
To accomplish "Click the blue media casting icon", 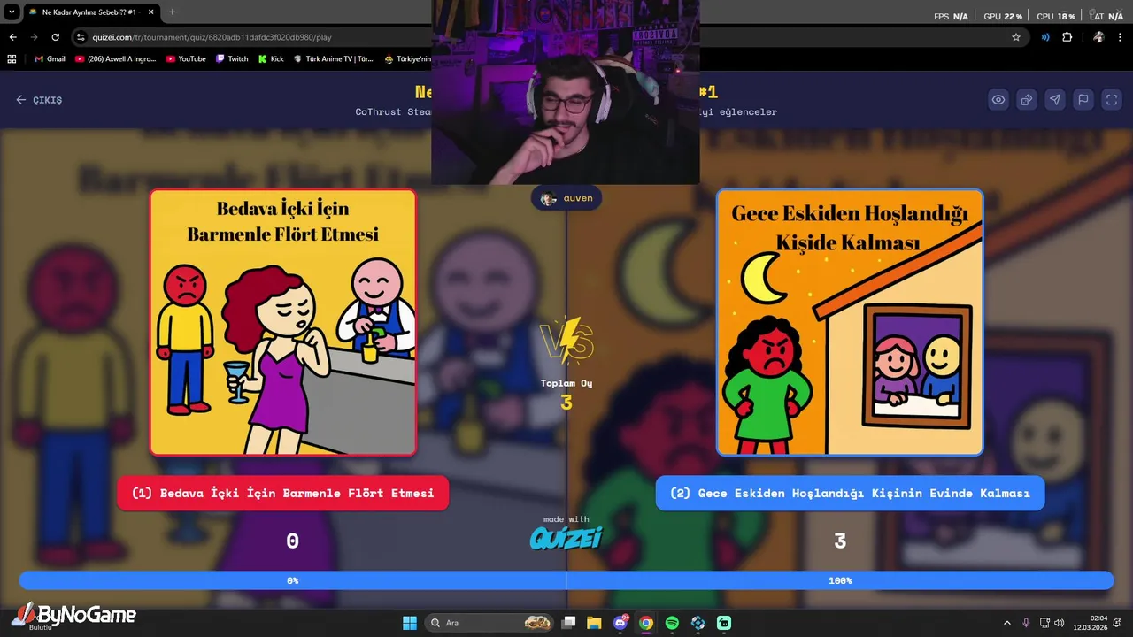I will click(1045, 37).
